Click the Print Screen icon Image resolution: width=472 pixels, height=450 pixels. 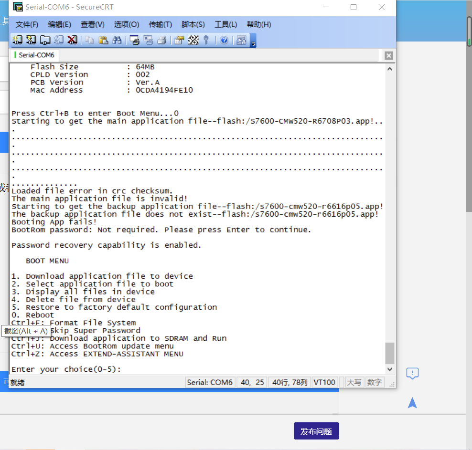tap(134, 40)
